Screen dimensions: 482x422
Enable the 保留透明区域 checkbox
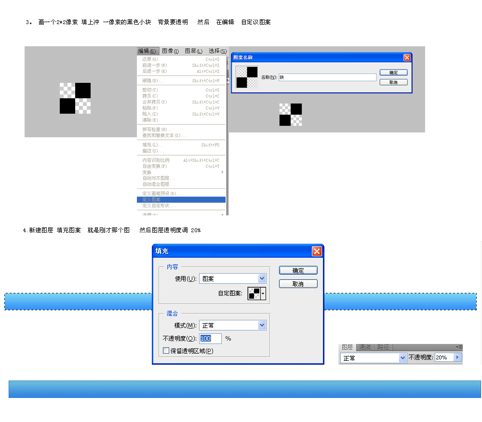166,351
